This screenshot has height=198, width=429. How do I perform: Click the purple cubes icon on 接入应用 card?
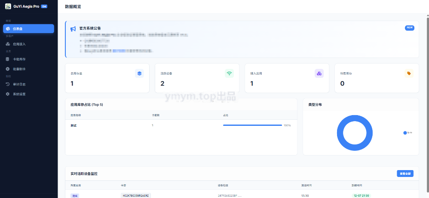(x=319, y=73)
